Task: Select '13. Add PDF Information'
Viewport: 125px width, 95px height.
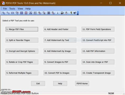Action: (98, 51)
